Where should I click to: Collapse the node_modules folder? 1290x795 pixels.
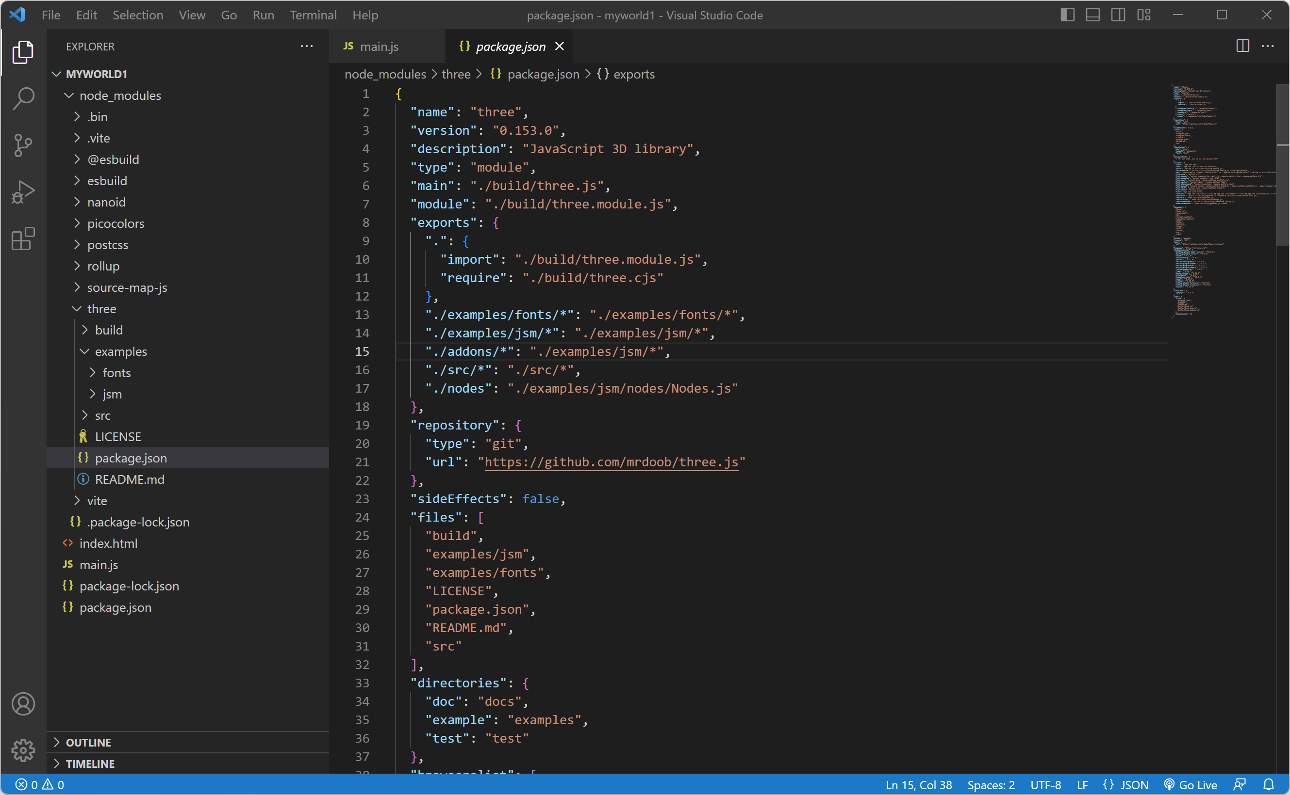[120, 95]
